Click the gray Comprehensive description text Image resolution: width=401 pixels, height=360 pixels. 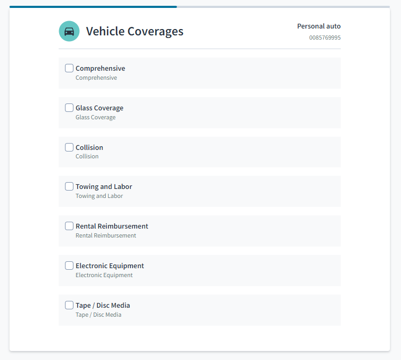[96, 78]
